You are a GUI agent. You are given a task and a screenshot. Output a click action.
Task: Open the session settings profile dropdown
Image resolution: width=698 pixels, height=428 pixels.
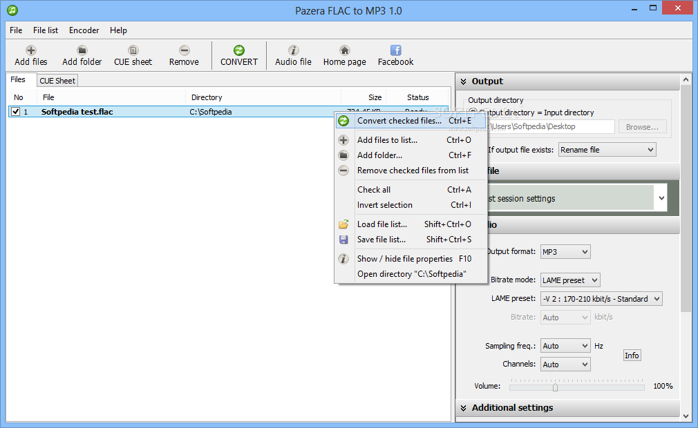pyautogui.click(x=661, y=198)
